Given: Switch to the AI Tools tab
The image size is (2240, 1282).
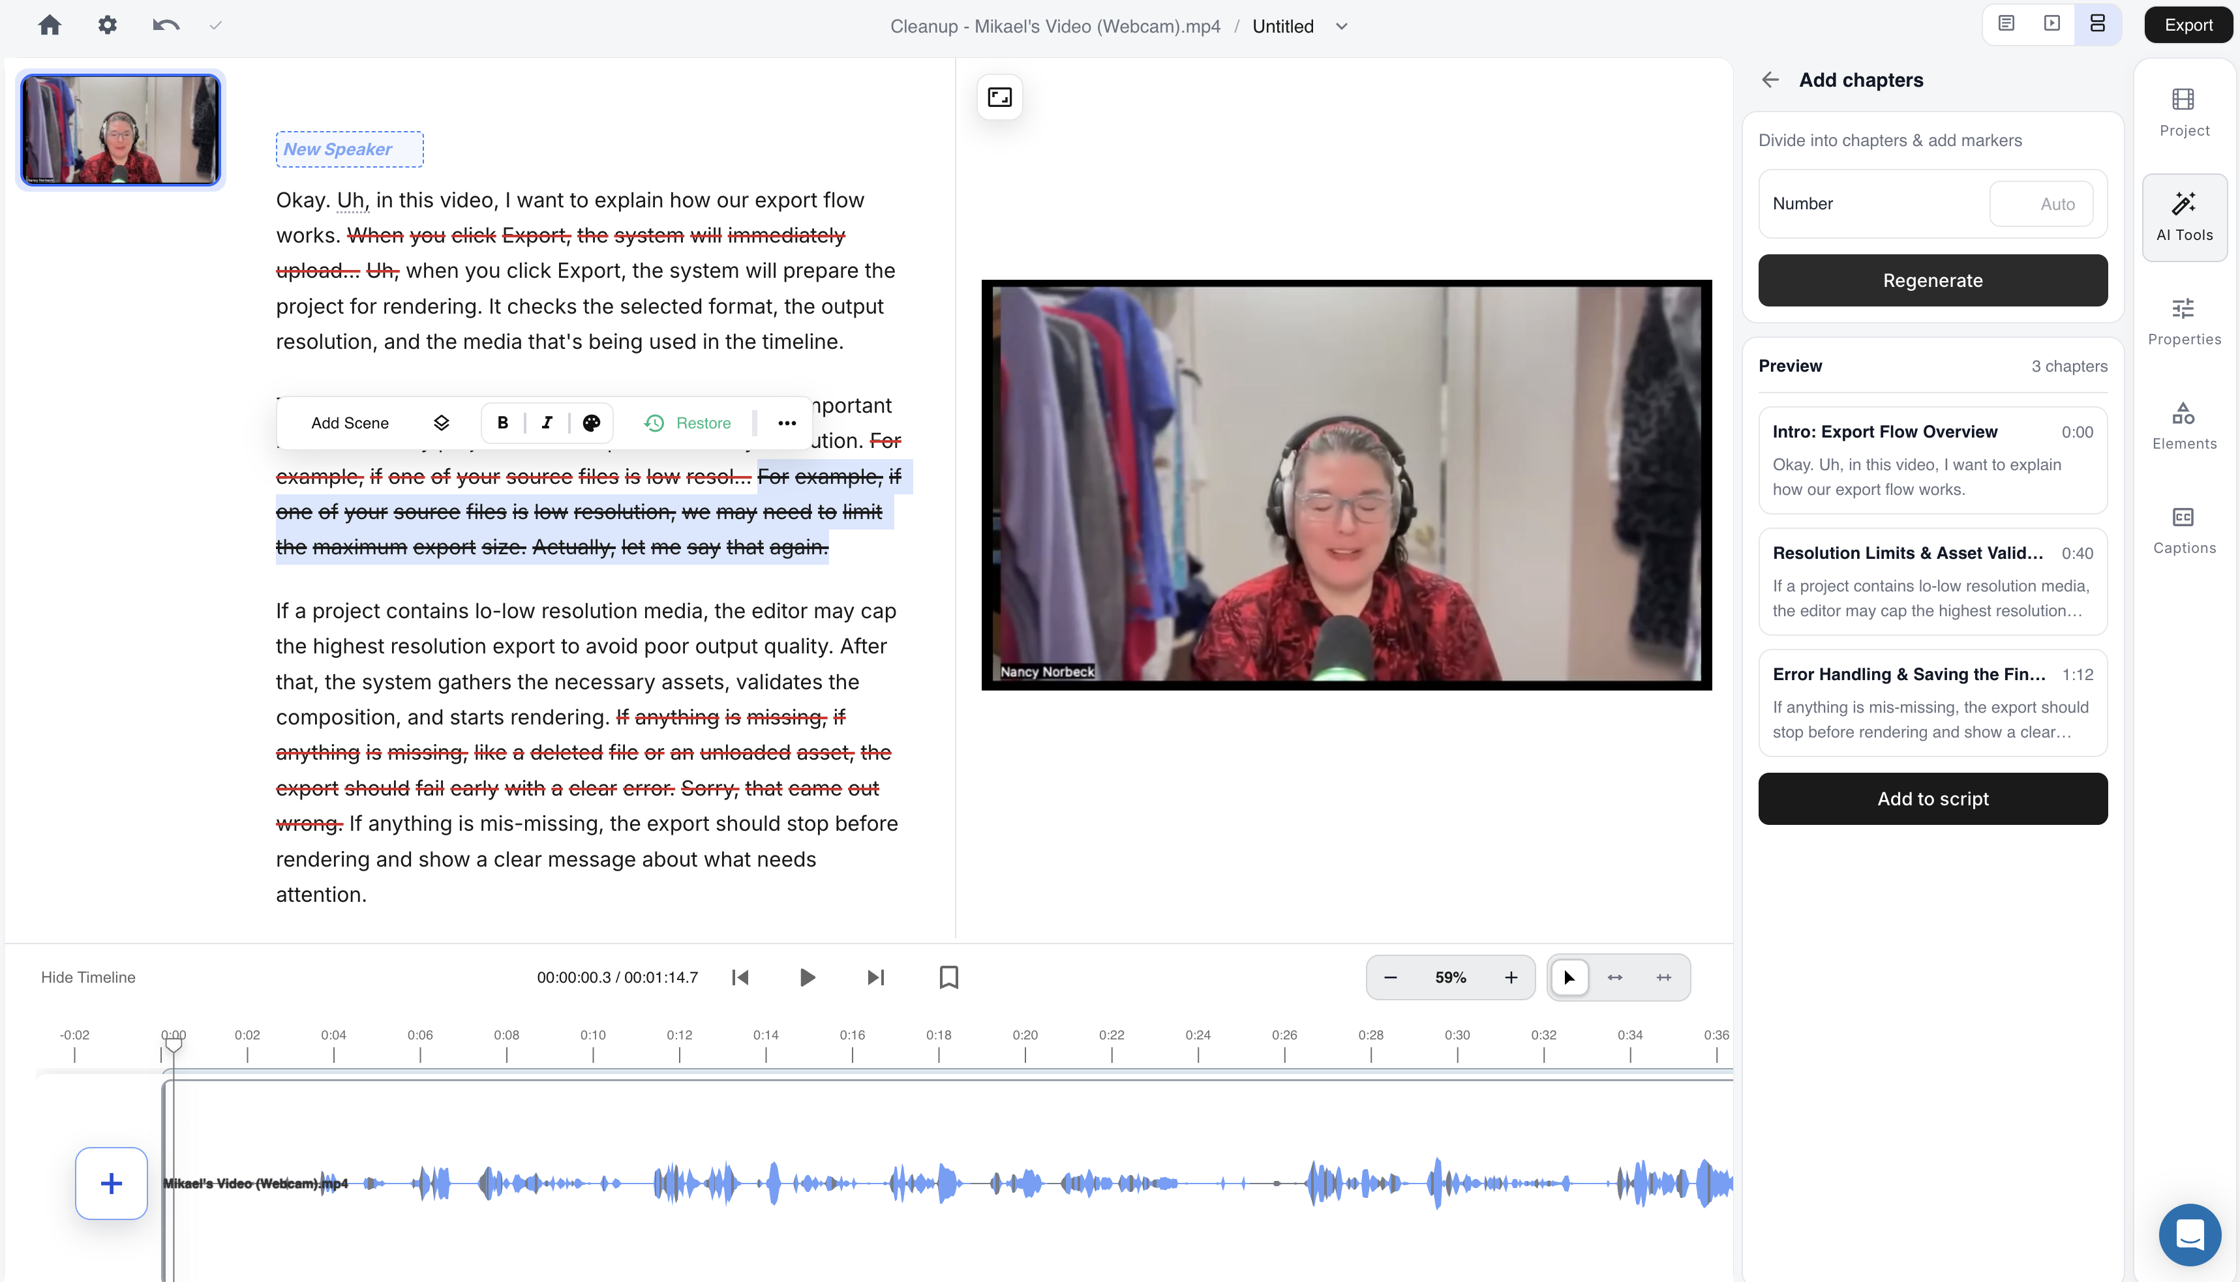Looking at the screenshot, I should point(2184,218).
